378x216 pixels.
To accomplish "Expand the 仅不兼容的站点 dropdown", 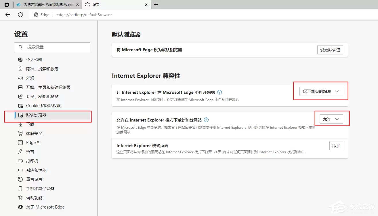I will (321, 91).
